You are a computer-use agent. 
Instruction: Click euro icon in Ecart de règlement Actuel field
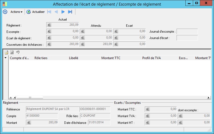pyautogui.click(x=49, y=38)
